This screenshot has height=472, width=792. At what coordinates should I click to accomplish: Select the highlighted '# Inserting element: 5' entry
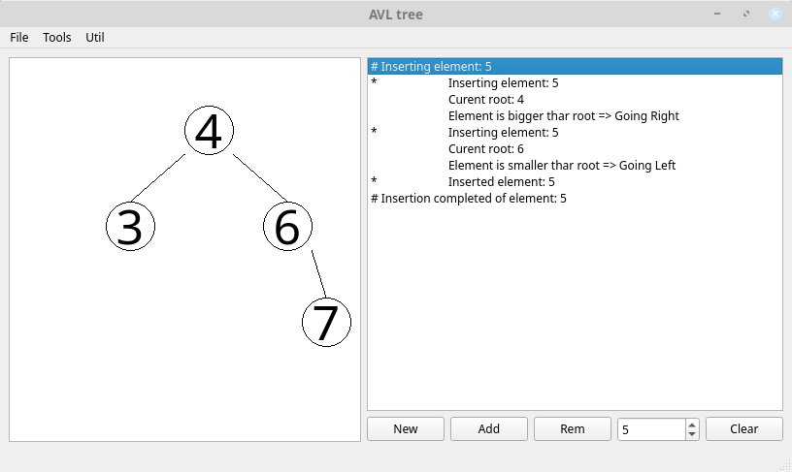pyautogui.click(x=431, y=67)
